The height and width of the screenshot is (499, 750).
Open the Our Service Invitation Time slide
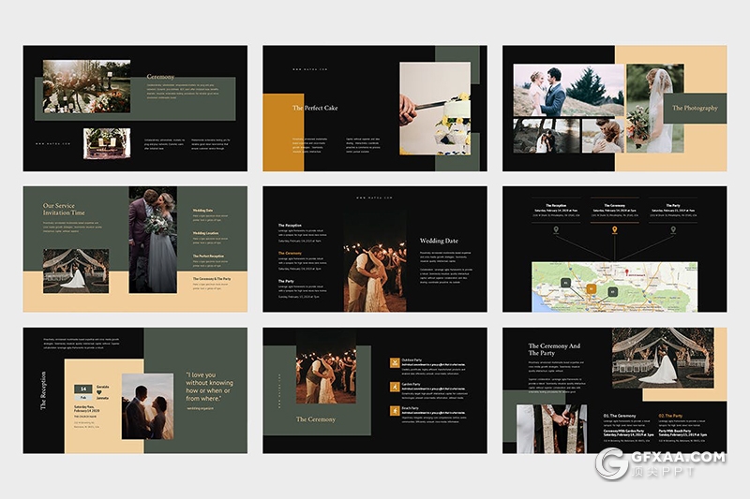pos(135,249)
